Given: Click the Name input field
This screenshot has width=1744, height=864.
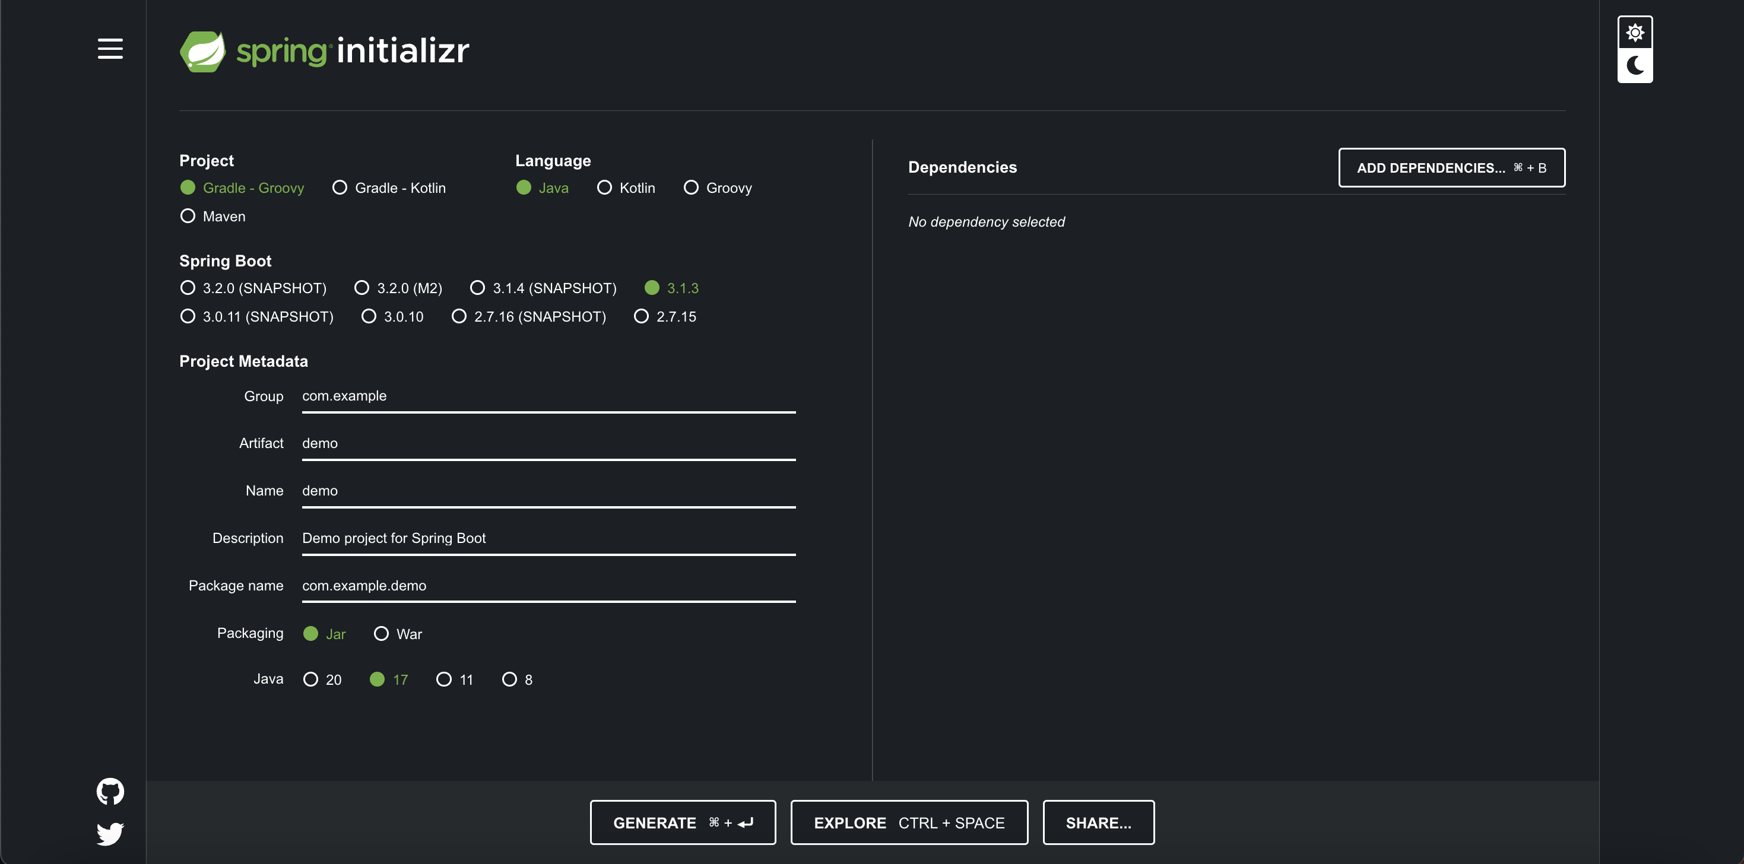Looking at the screenshot, I should point(548,491).
